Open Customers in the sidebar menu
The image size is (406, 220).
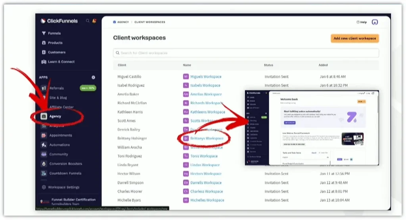[x=57, y=52]
